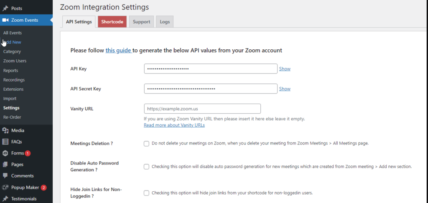428x203 pixels.
Task: Click the 'Vanity URL' field label
Action: pyautogui.click(x=82, y=109)
